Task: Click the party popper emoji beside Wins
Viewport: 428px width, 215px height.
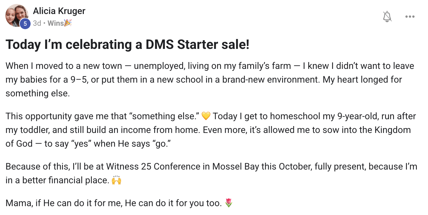Action: 68,23
